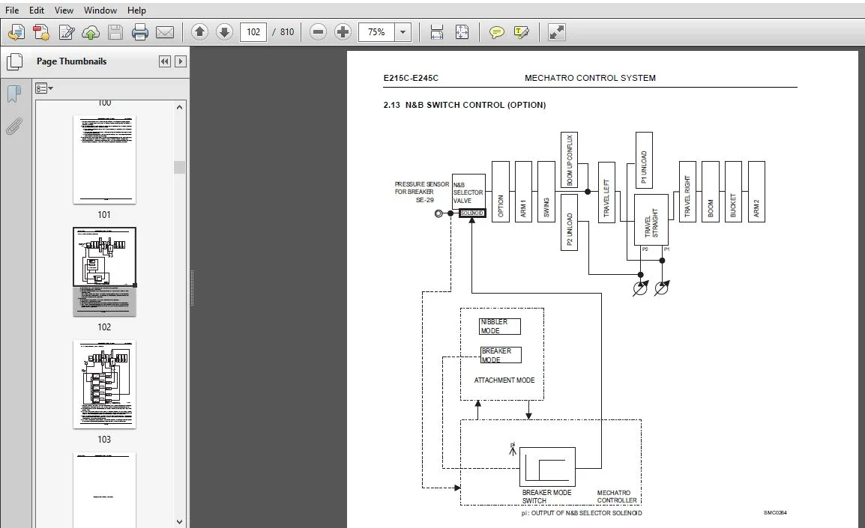Print the document with the printer icon
This screenshot has width=865, height=528.
click(x=139, y=32)
